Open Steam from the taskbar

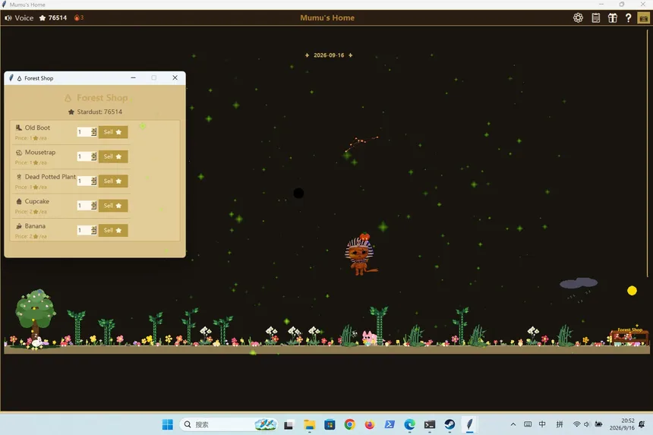tap(450, 424)
